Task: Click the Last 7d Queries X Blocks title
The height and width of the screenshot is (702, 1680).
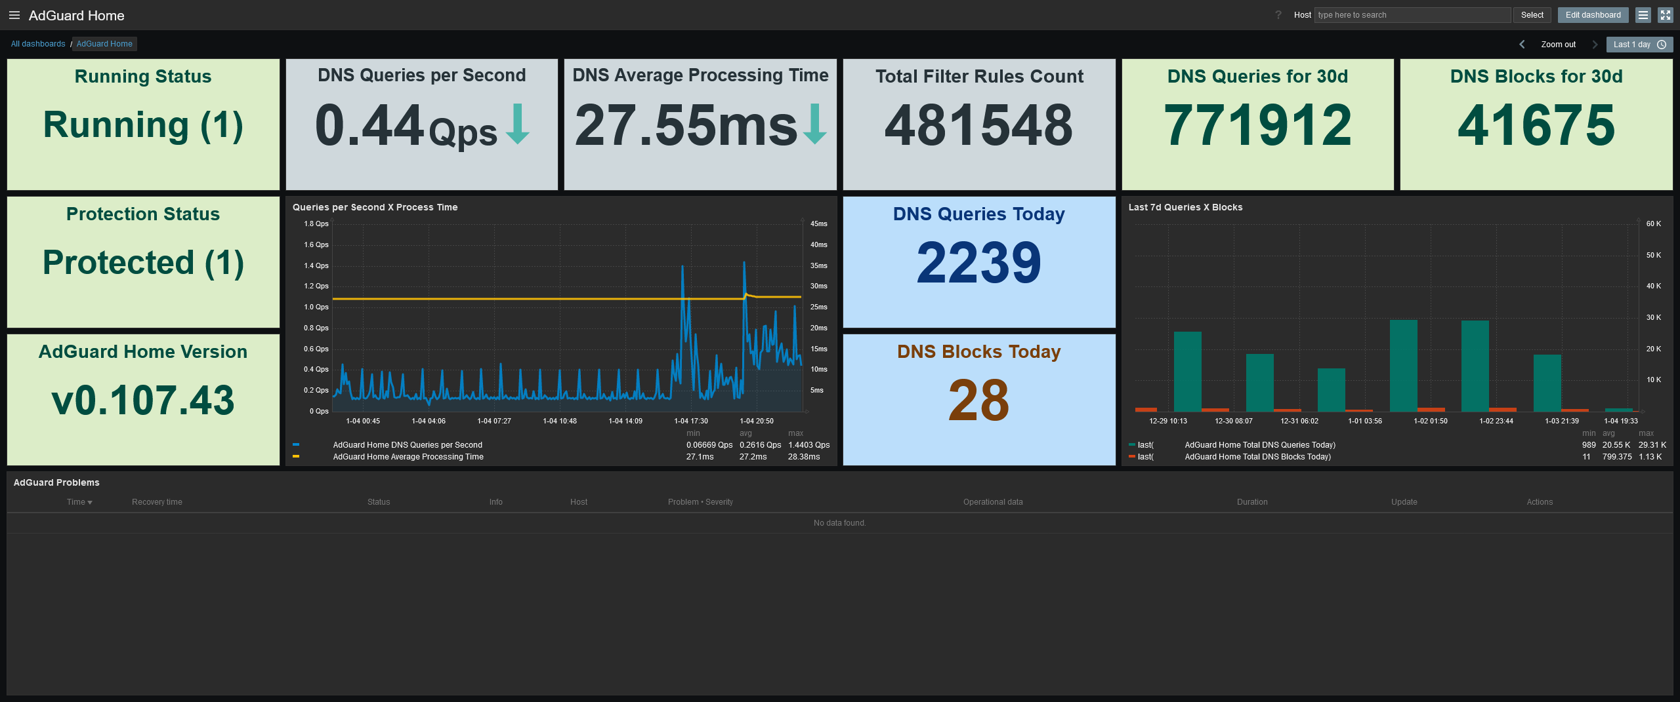Action: [1185, 207]
